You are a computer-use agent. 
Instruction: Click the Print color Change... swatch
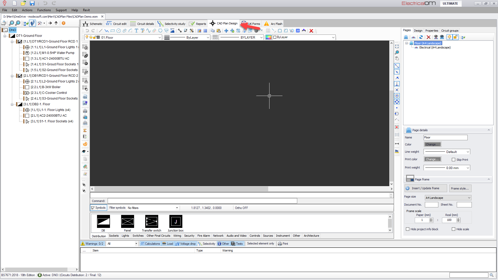432,159
